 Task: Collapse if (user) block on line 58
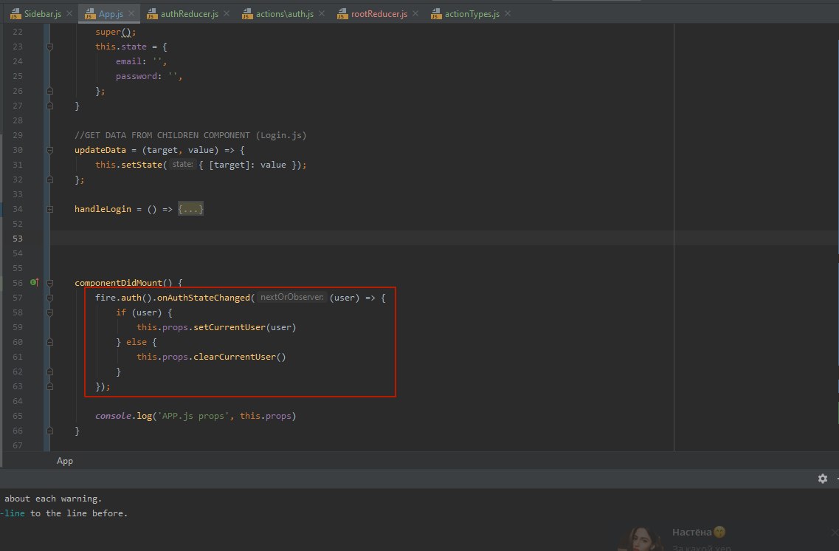coord(49,312)
